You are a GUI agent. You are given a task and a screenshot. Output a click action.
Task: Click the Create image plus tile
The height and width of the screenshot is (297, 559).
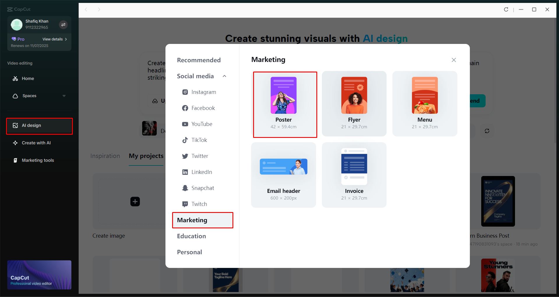click(x=135, y=201)
